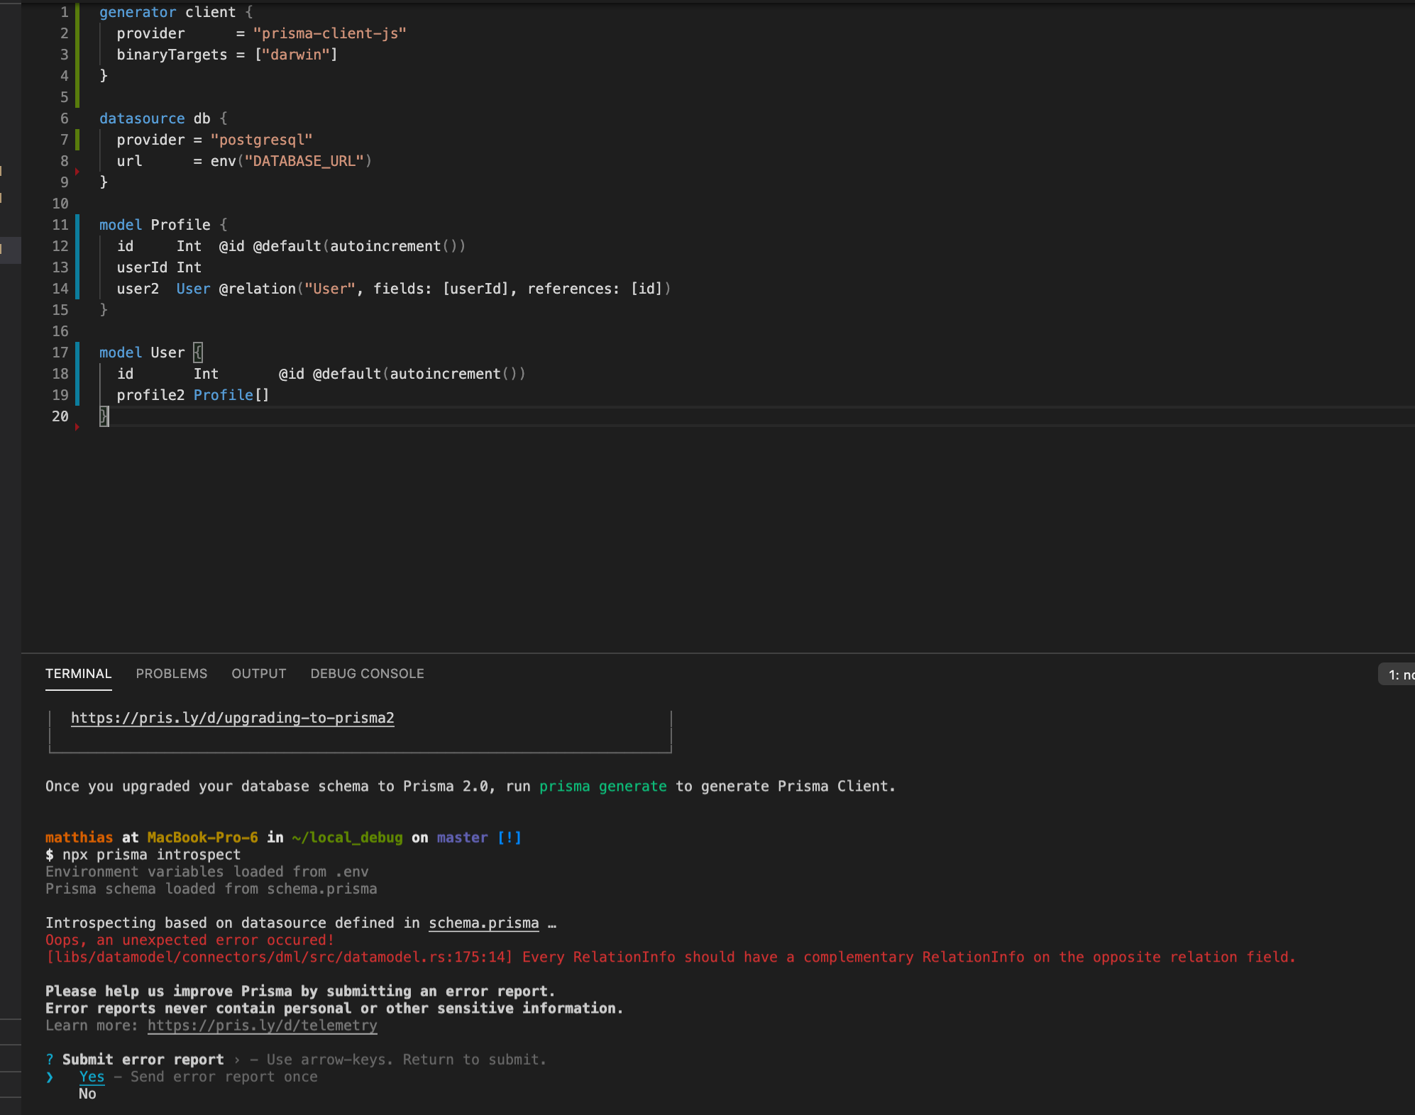
Task: Place cursor on the "postgresql" provider string
Action: click(261, 140)
